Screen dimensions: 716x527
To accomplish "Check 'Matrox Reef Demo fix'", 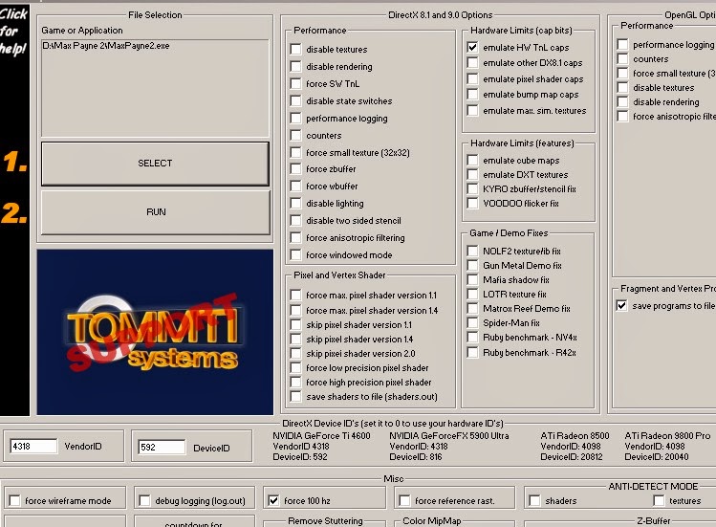I will pos(472,309).
